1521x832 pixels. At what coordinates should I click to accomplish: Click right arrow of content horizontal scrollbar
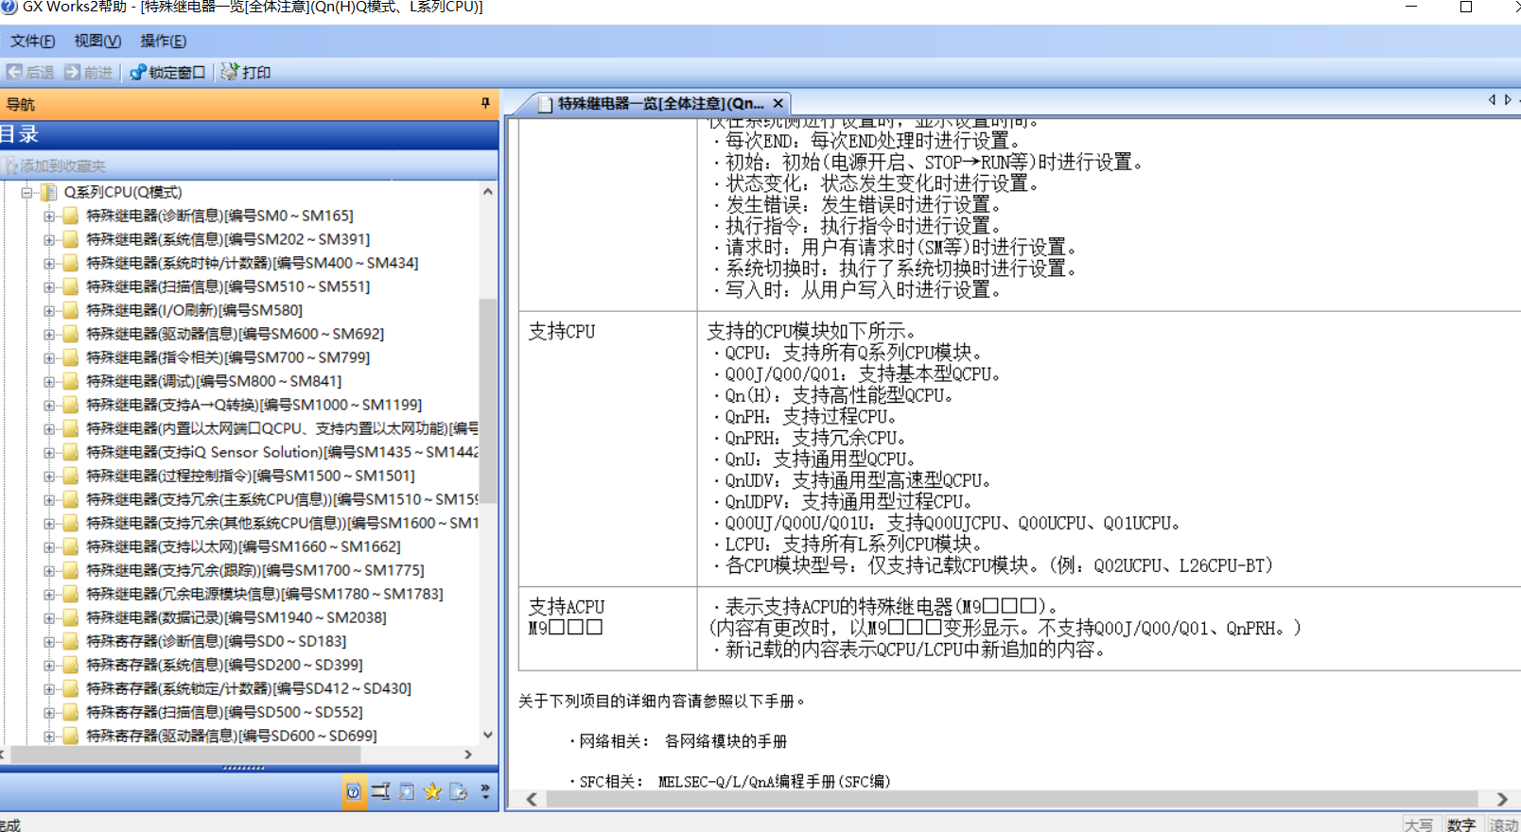point(1502,799)
